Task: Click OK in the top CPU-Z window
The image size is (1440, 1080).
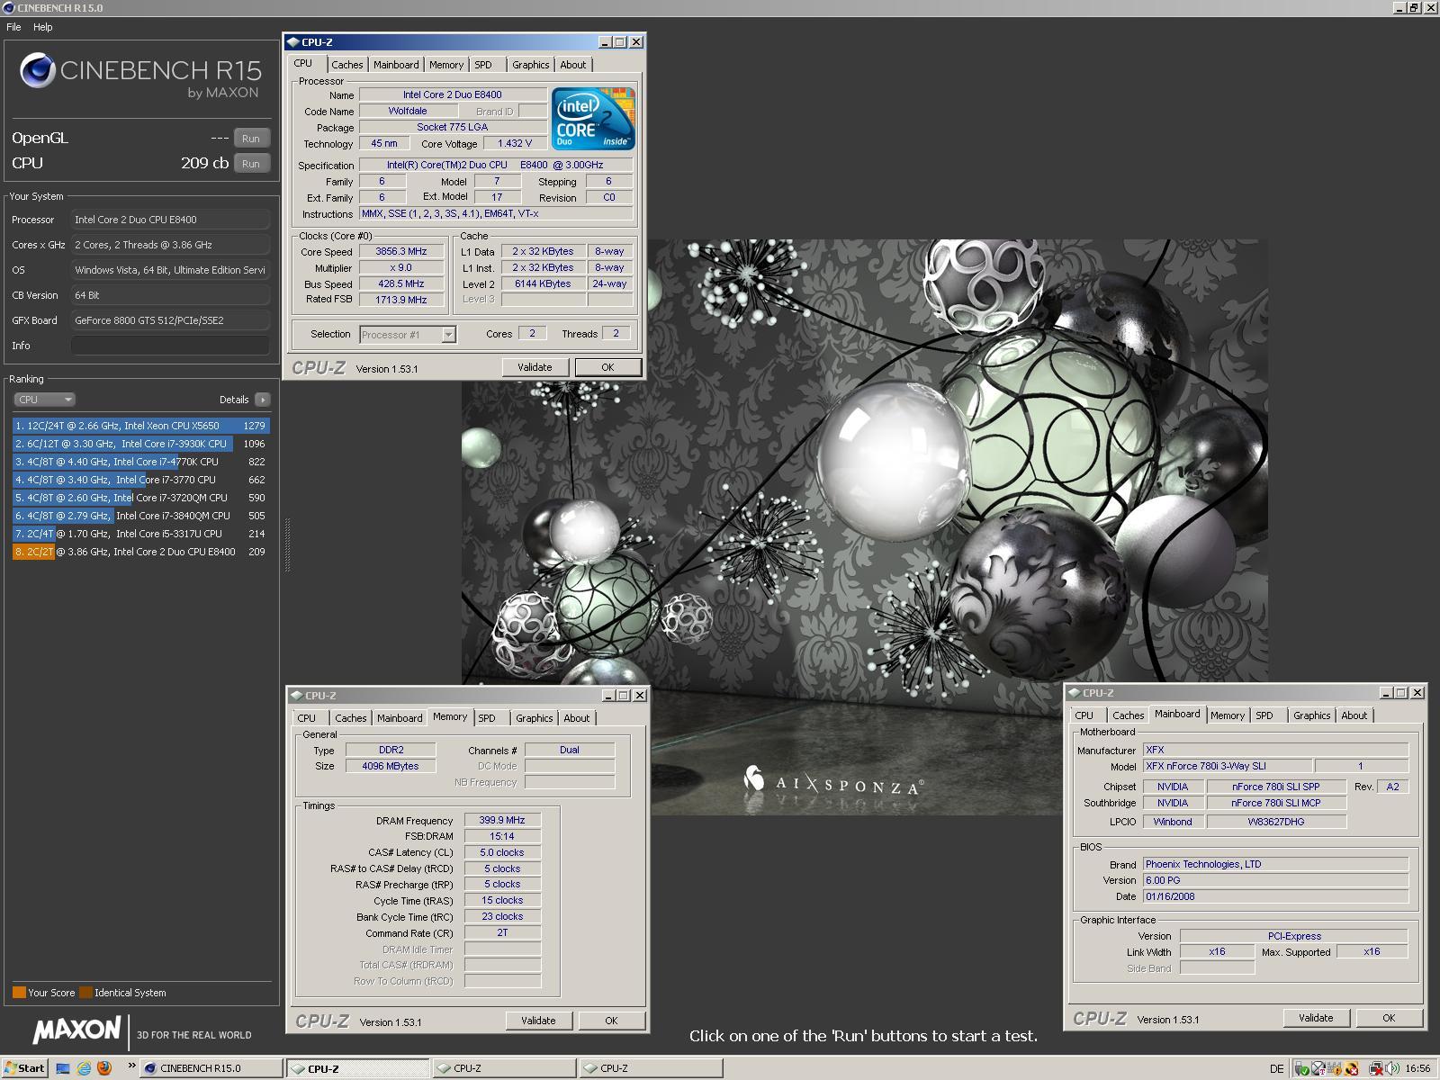Action: click(607, 367)
